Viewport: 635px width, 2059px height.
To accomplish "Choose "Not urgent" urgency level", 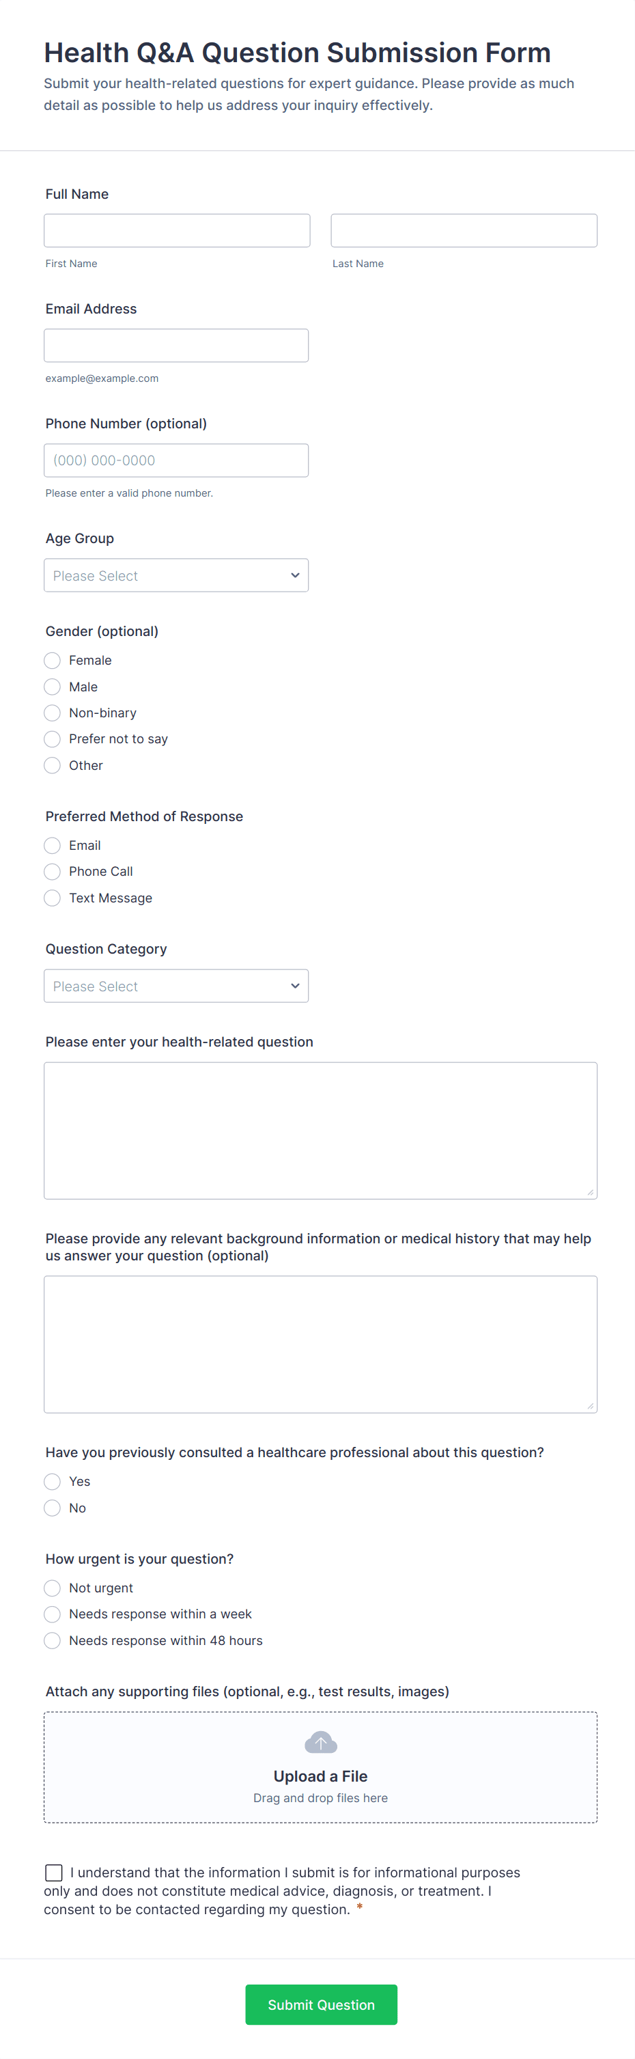I will [52, 1588].
